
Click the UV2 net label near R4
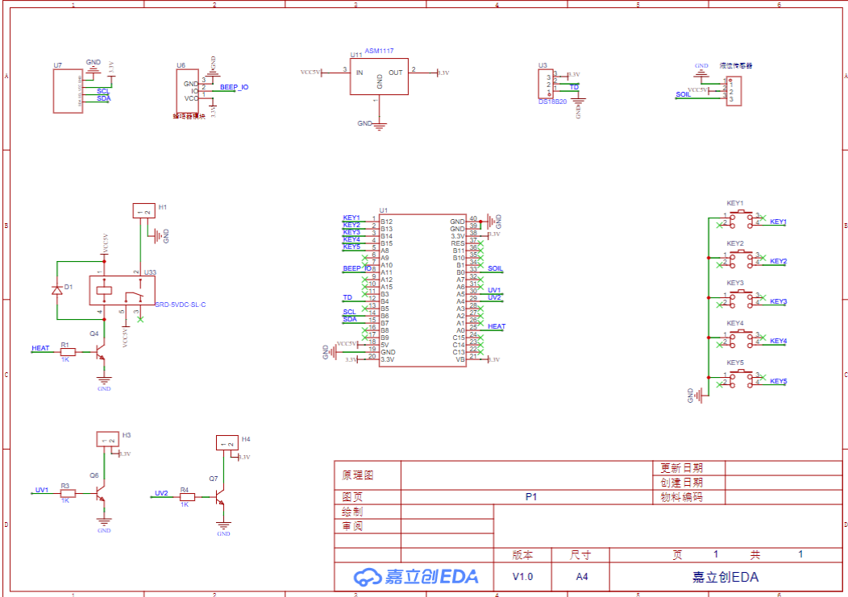[161, 493]
